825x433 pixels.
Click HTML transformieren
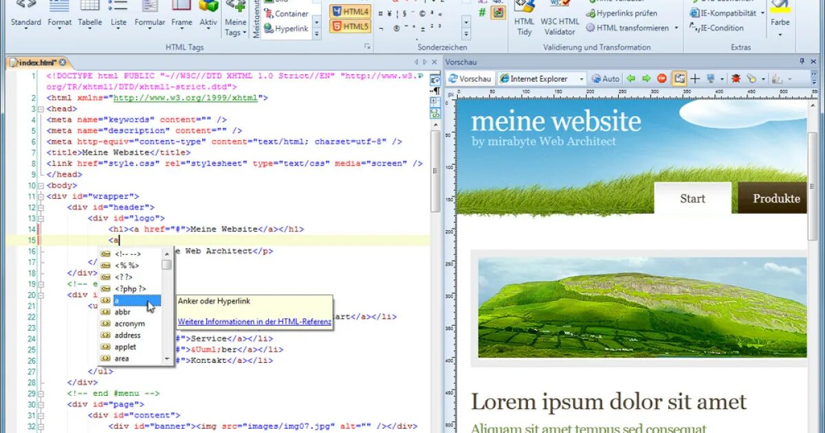[627, 28]
